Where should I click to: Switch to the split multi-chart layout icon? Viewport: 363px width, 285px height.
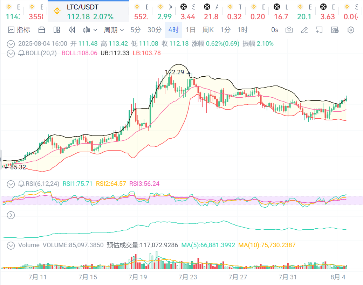57,30
